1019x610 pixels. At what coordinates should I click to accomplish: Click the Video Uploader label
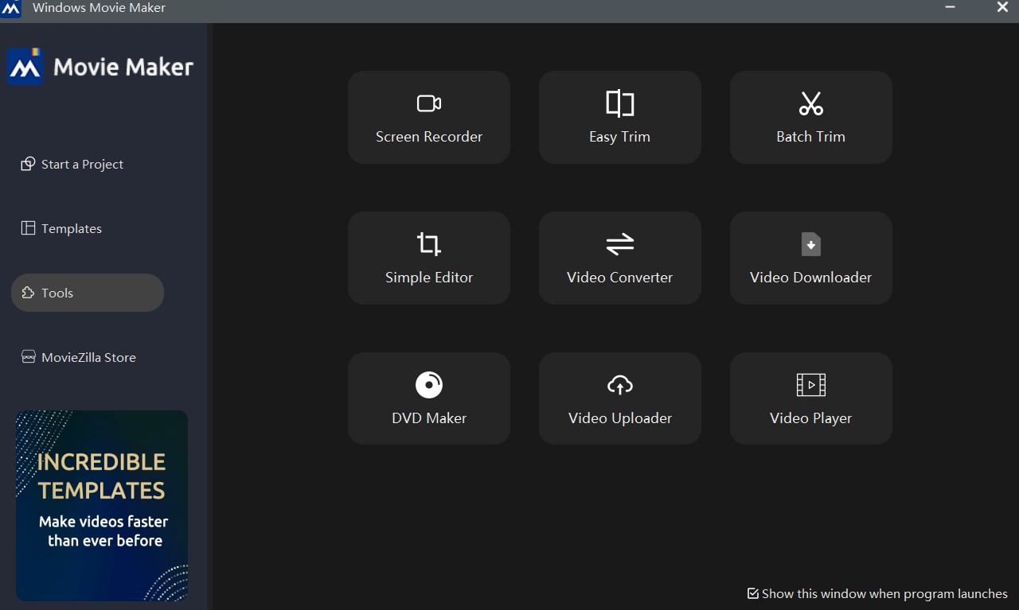(619, 418)
